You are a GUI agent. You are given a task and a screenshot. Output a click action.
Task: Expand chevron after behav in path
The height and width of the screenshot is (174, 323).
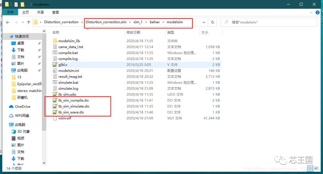coord(163,22)
